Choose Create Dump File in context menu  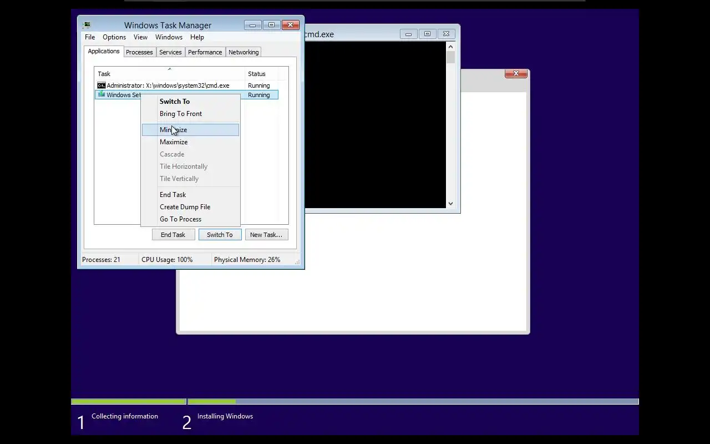190,207
